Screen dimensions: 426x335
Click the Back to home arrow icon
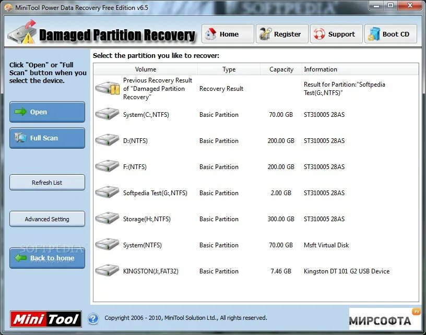pyautogui.click(x=21, y=258)
